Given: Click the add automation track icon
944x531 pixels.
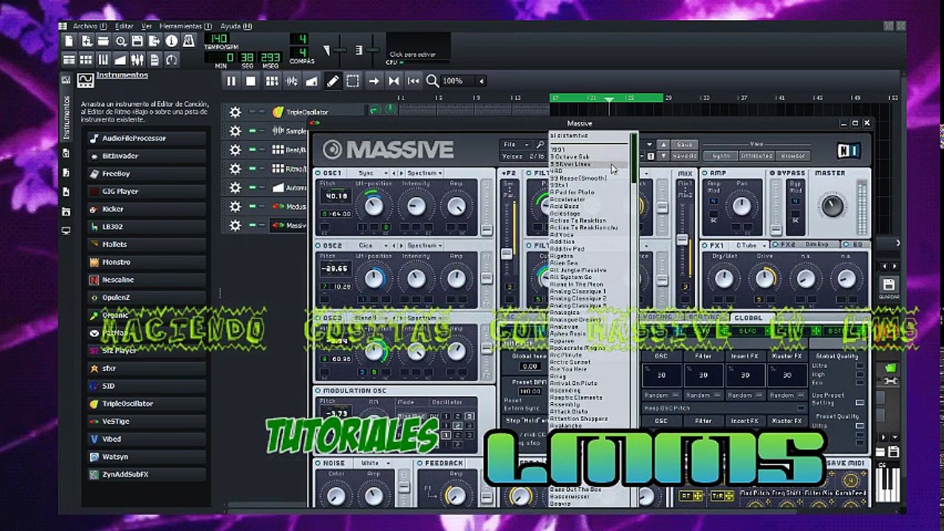Looking at the screenshot, I should click(312, 81).
